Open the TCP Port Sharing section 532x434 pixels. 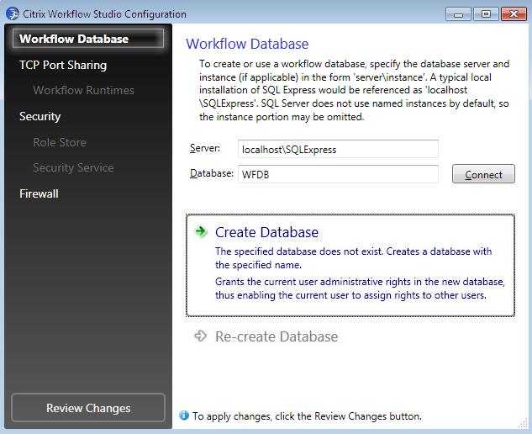pyautogui.click(x=63, y=65)
